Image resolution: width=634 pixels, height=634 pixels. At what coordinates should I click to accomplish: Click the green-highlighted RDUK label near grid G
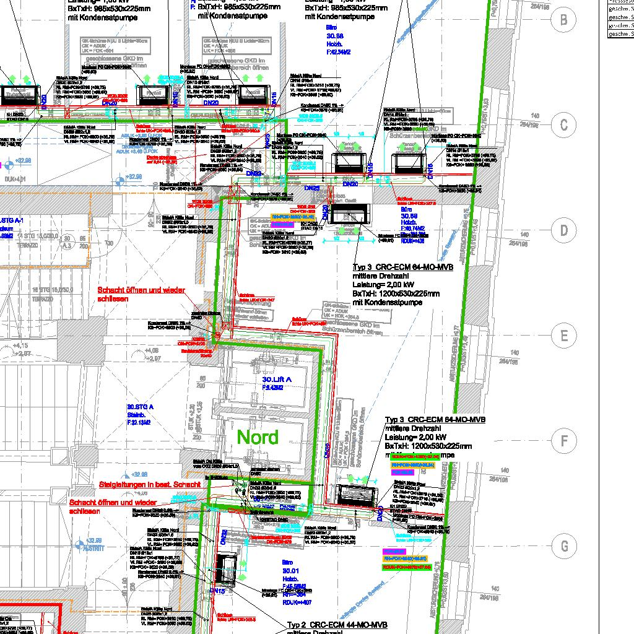point(407,567)
